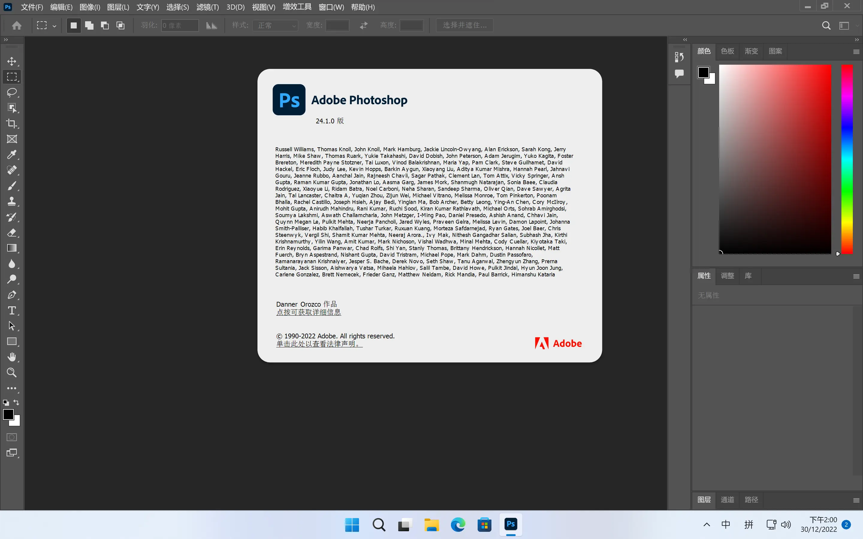Select the Gradient tool
The width and height of the screenshot is (863, 539).
pos(12,248)
